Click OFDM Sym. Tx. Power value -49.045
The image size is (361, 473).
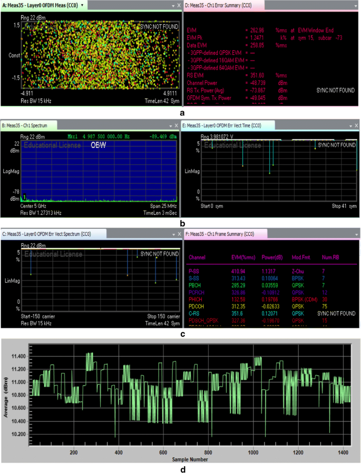tap(258, 98)
